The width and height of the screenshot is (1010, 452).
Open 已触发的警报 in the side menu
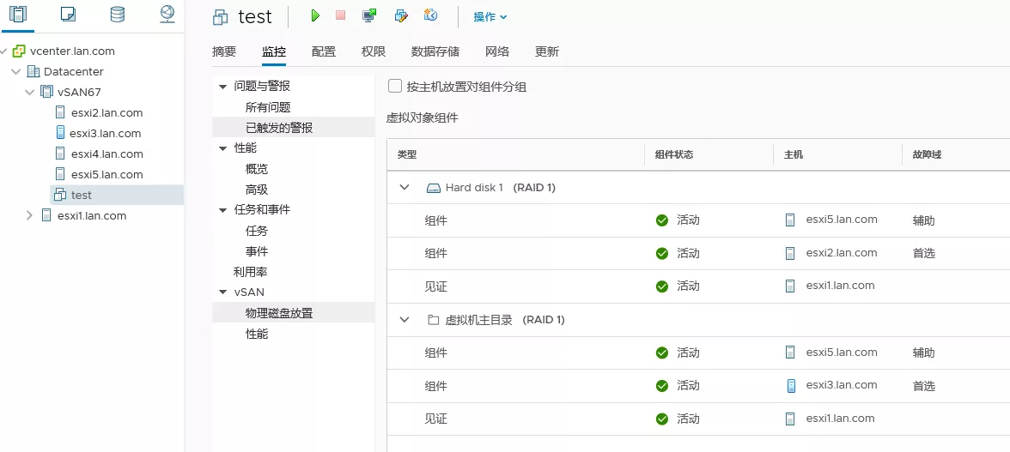tap(279, 128)
